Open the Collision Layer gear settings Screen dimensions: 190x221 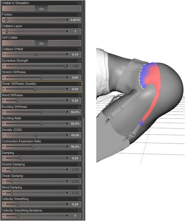(x=79, y=26)
